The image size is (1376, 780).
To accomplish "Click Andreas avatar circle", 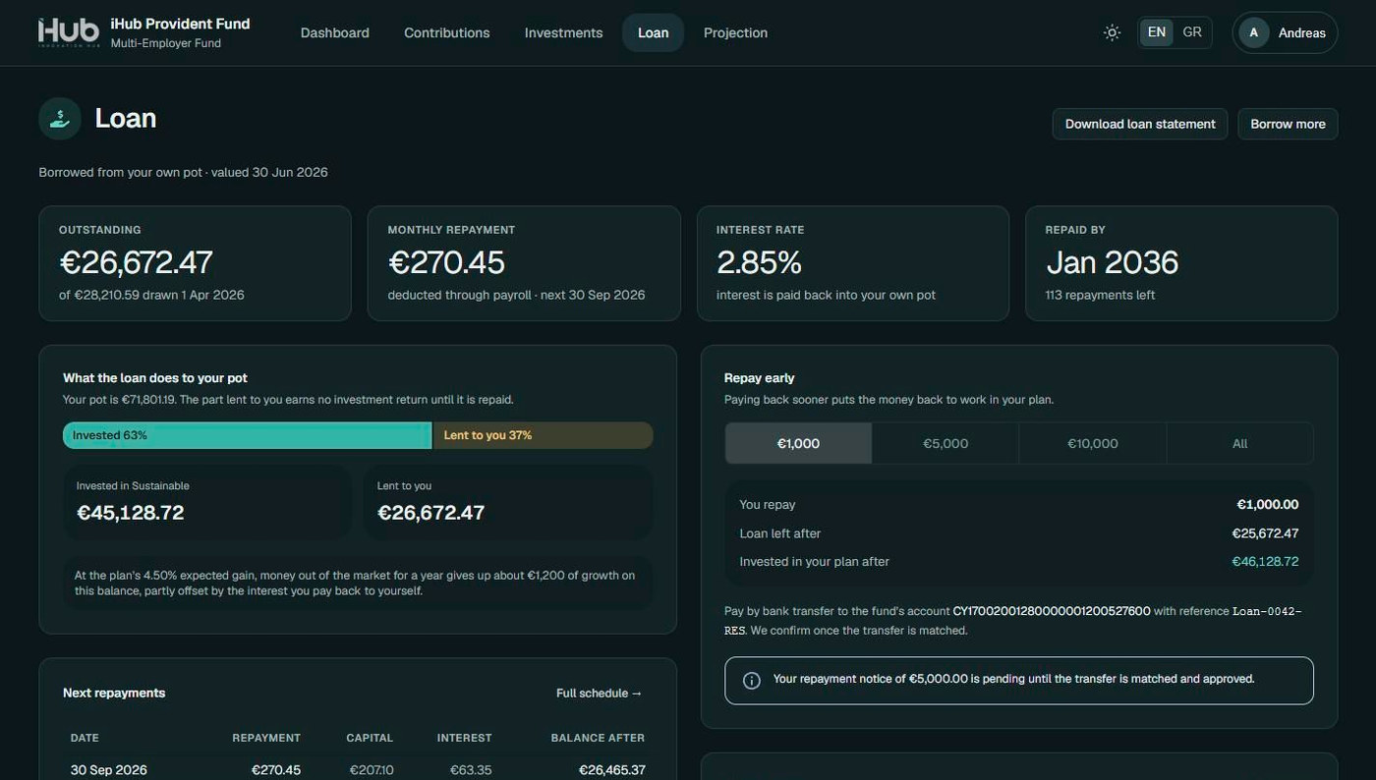I will (x=1253, y=32).
